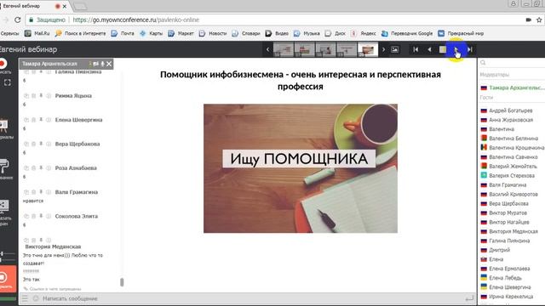Move slide thumbnail strip left
This screenshot has width=545, height=306.
click(267, 49)
